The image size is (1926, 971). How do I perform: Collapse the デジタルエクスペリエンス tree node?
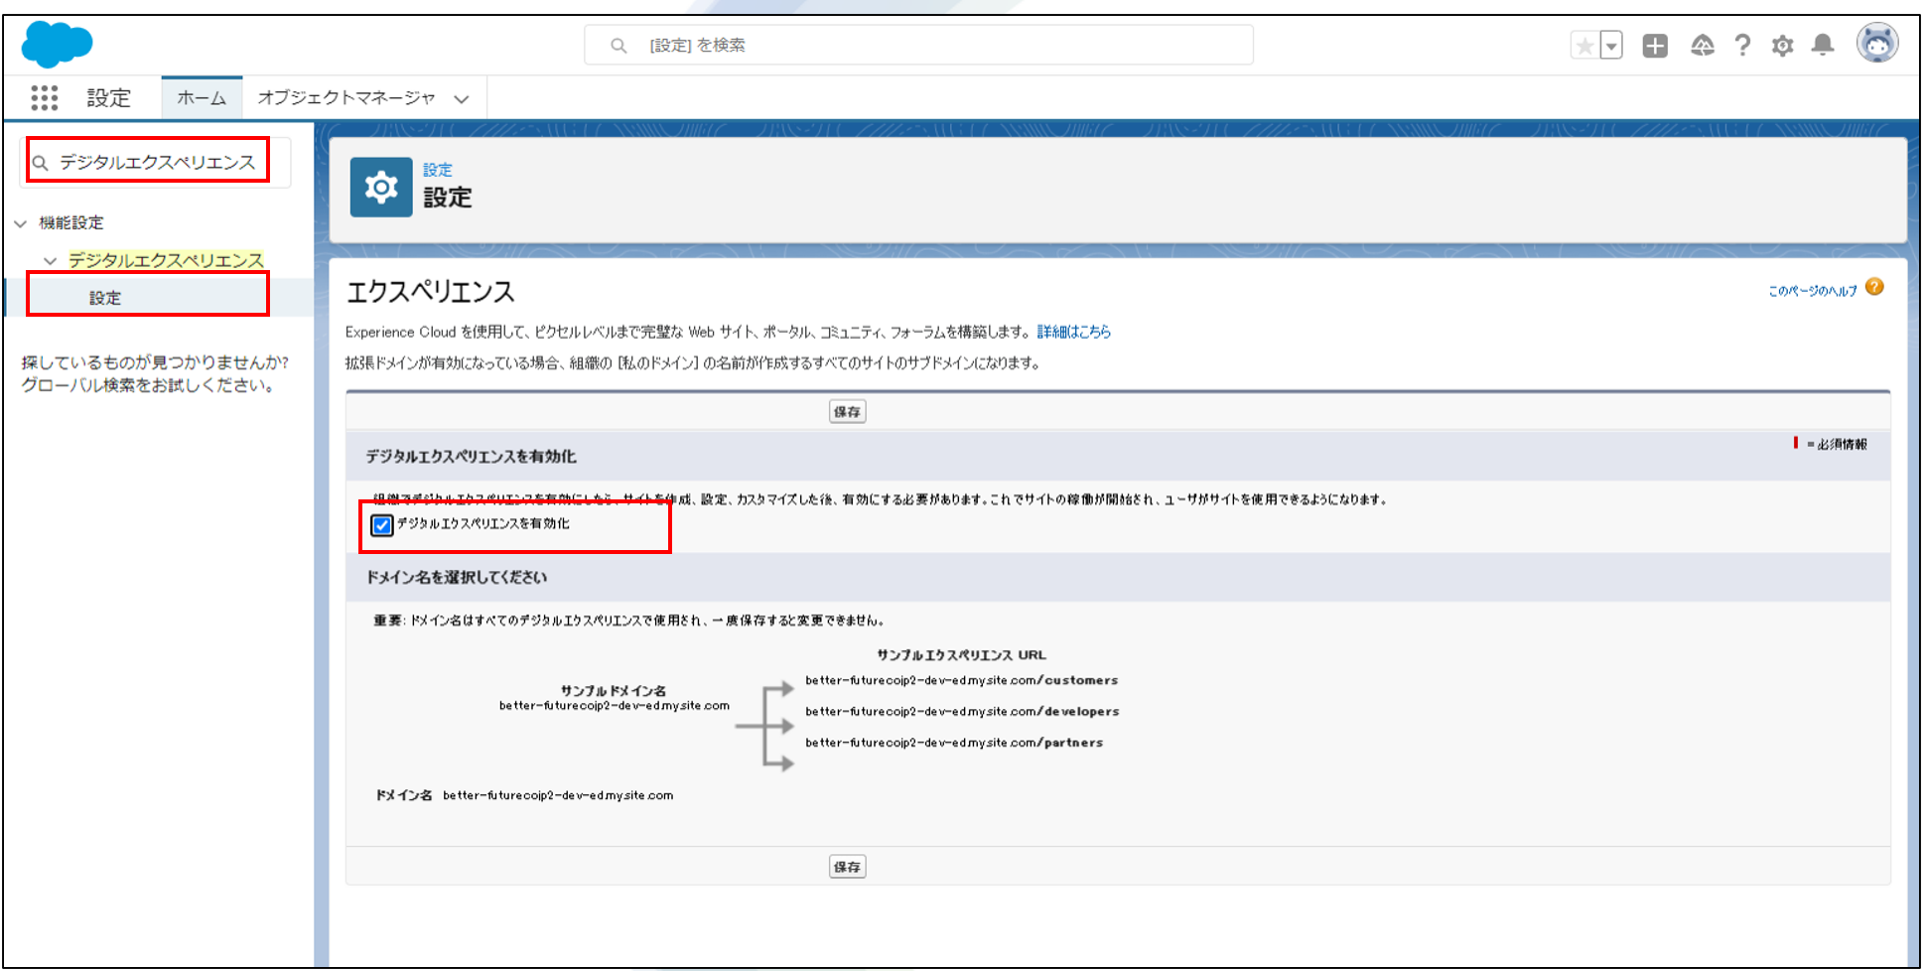coord(51,260)
